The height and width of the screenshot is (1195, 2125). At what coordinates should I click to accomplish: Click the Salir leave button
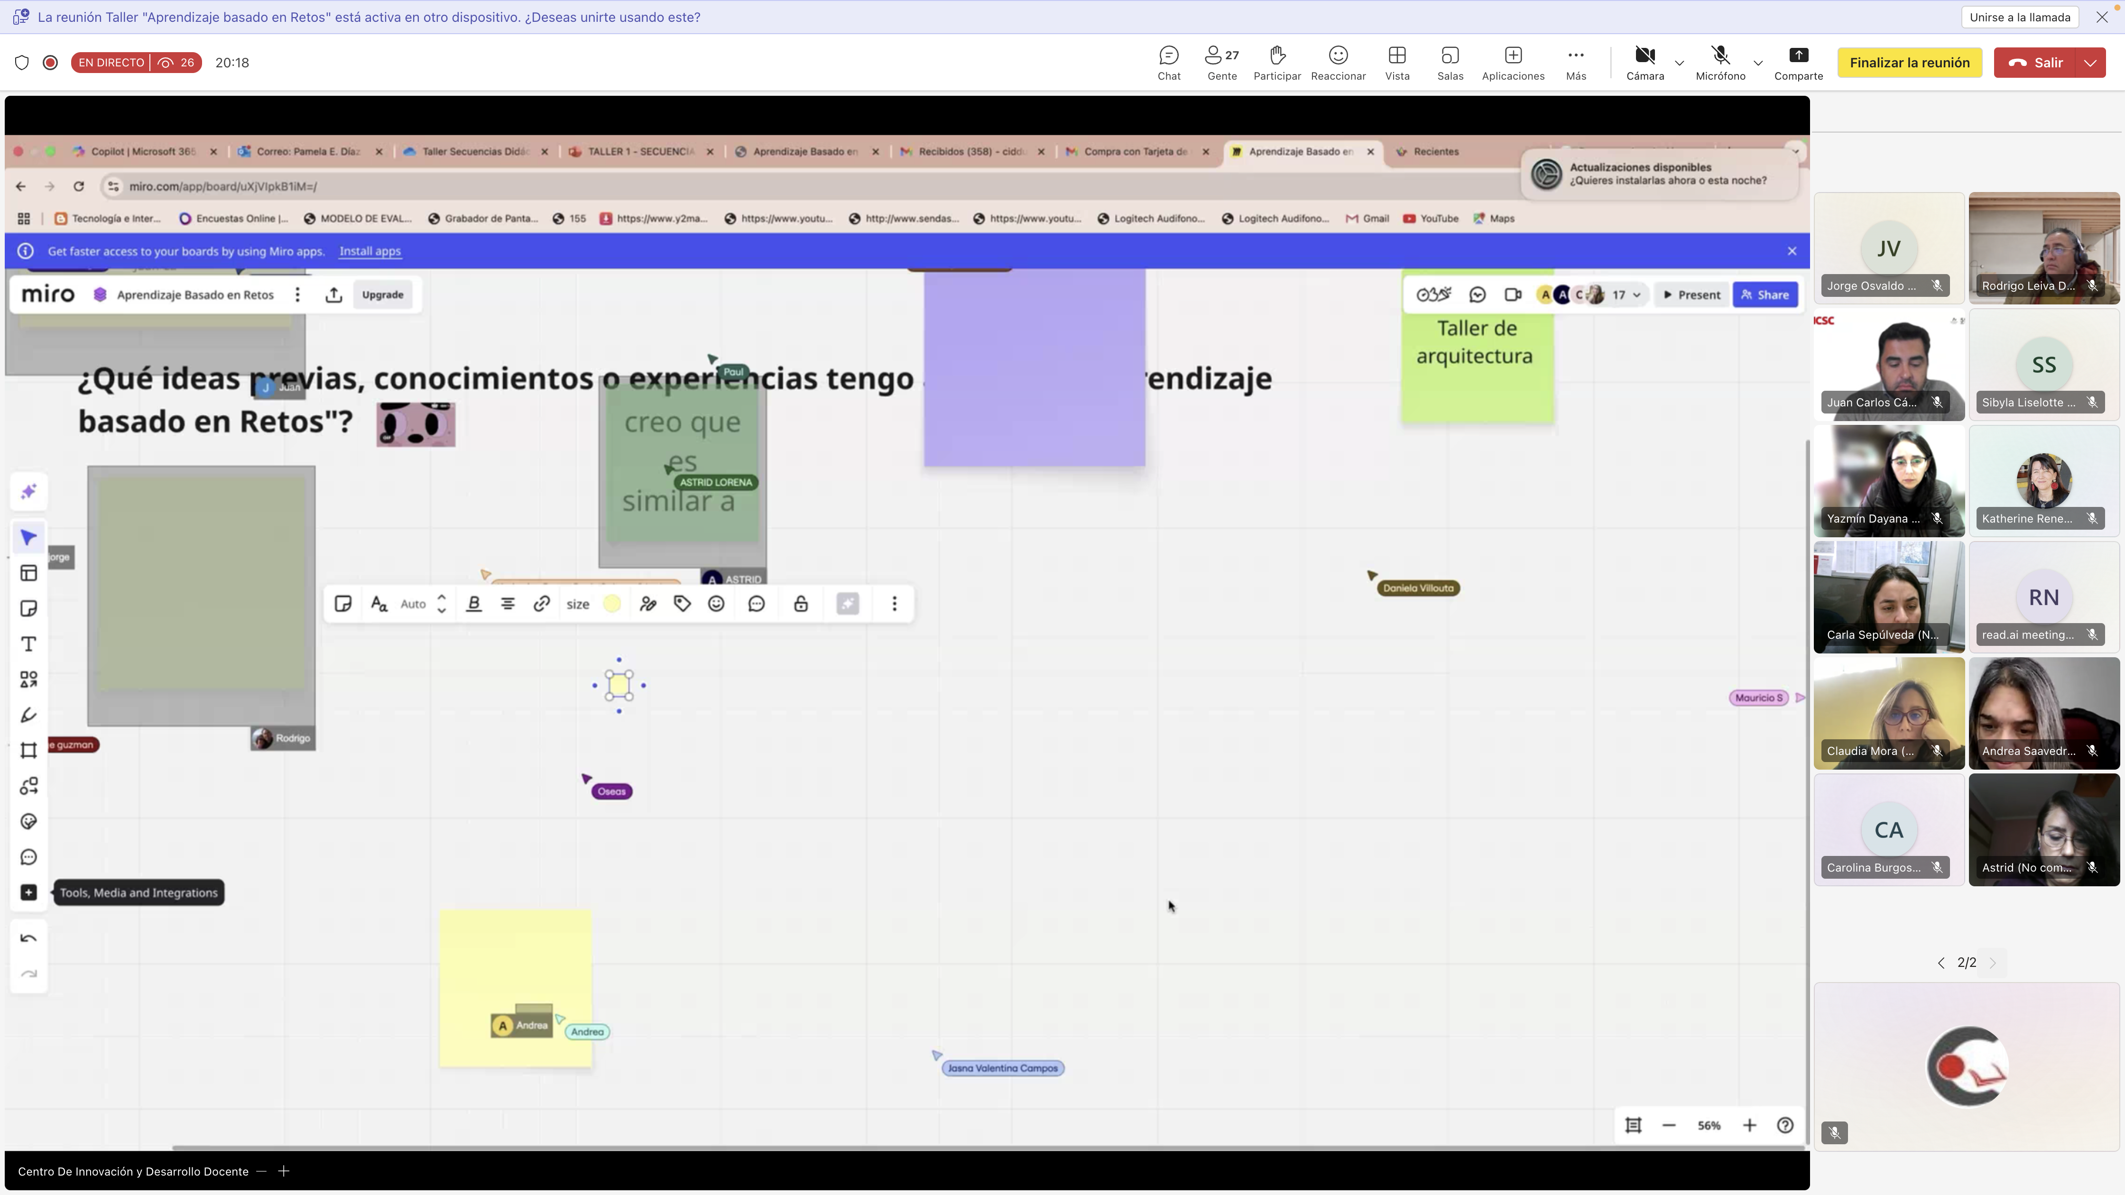(2035, 63)
